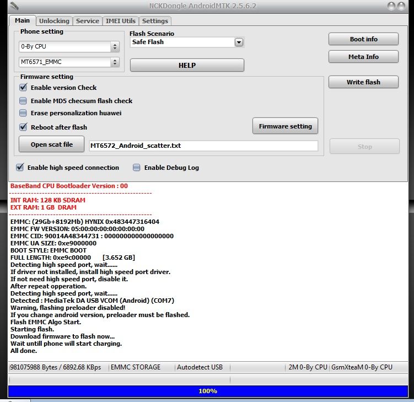Image resolution: width=414 pixels, height=402 pixels.
Task: Click the EMMC FW VERSION log line
Action: (77, 229)
